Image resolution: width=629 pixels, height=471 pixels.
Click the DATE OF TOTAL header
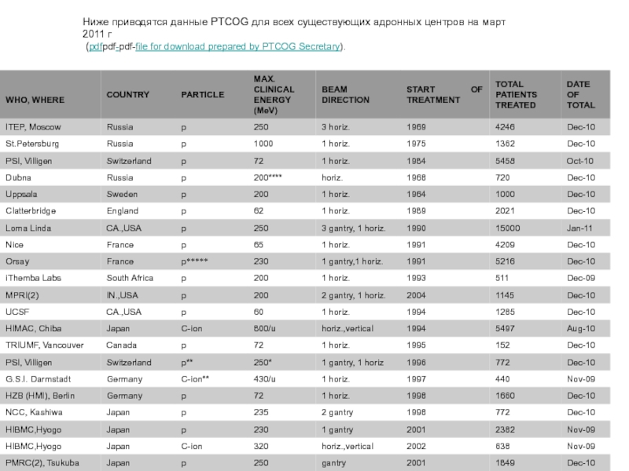pos(580,94)
